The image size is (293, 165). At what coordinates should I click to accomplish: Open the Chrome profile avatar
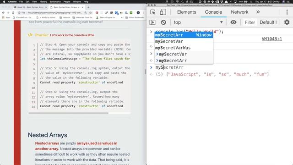point(138,13)
